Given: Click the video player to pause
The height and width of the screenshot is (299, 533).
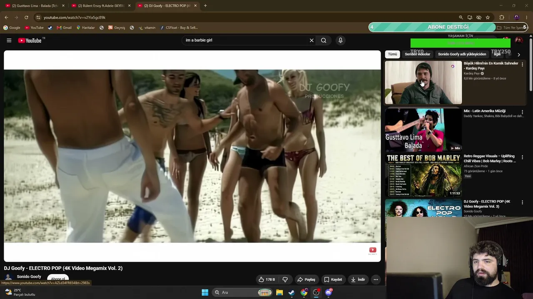Looking at the screenshot, I should (192, 156).
